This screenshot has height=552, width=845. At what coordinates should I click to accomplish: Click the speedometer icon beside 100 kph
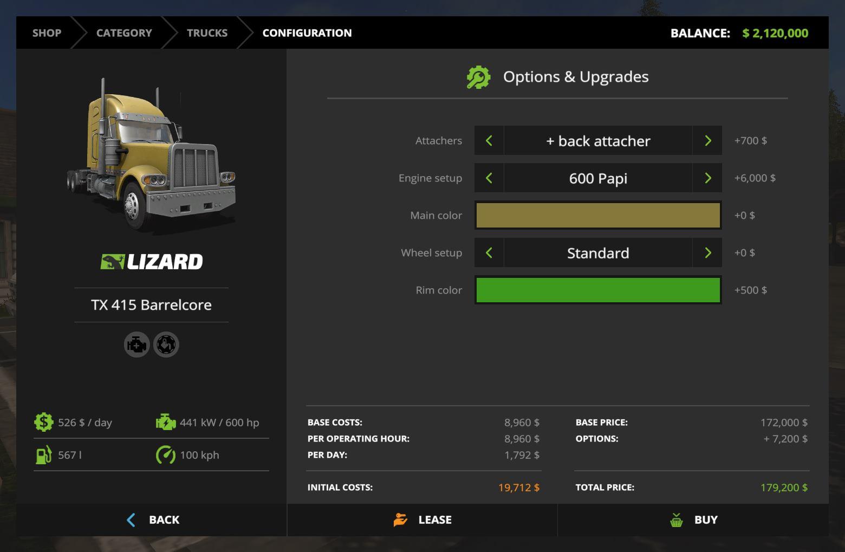[166, 454]
